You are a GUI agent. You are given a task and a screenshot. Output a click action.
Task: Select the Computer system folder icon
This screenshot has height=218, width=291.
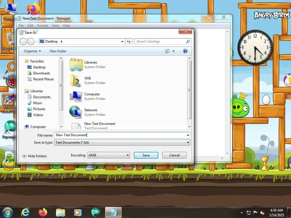[x=76, y=97]
